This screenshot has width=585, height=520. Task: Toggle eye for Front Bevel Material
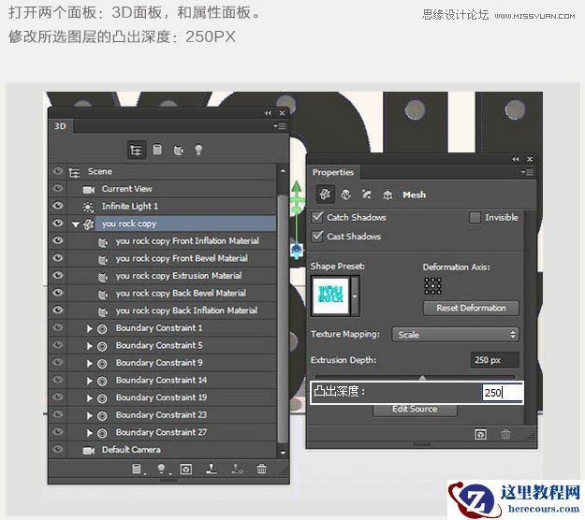pos(57,258)
